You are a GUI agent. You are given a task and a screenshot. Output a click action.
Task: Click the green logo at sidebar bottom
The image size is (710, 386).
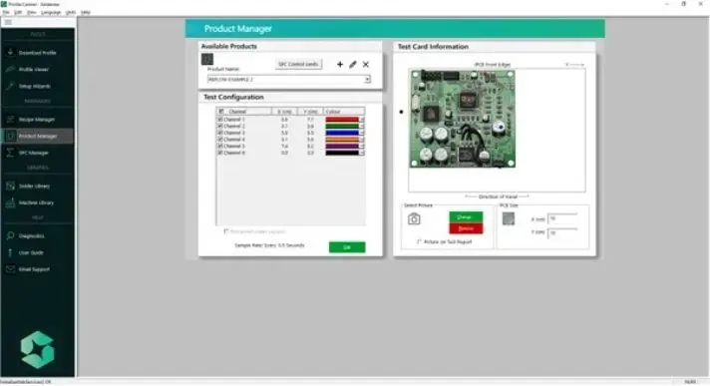[x=37, y=349]
